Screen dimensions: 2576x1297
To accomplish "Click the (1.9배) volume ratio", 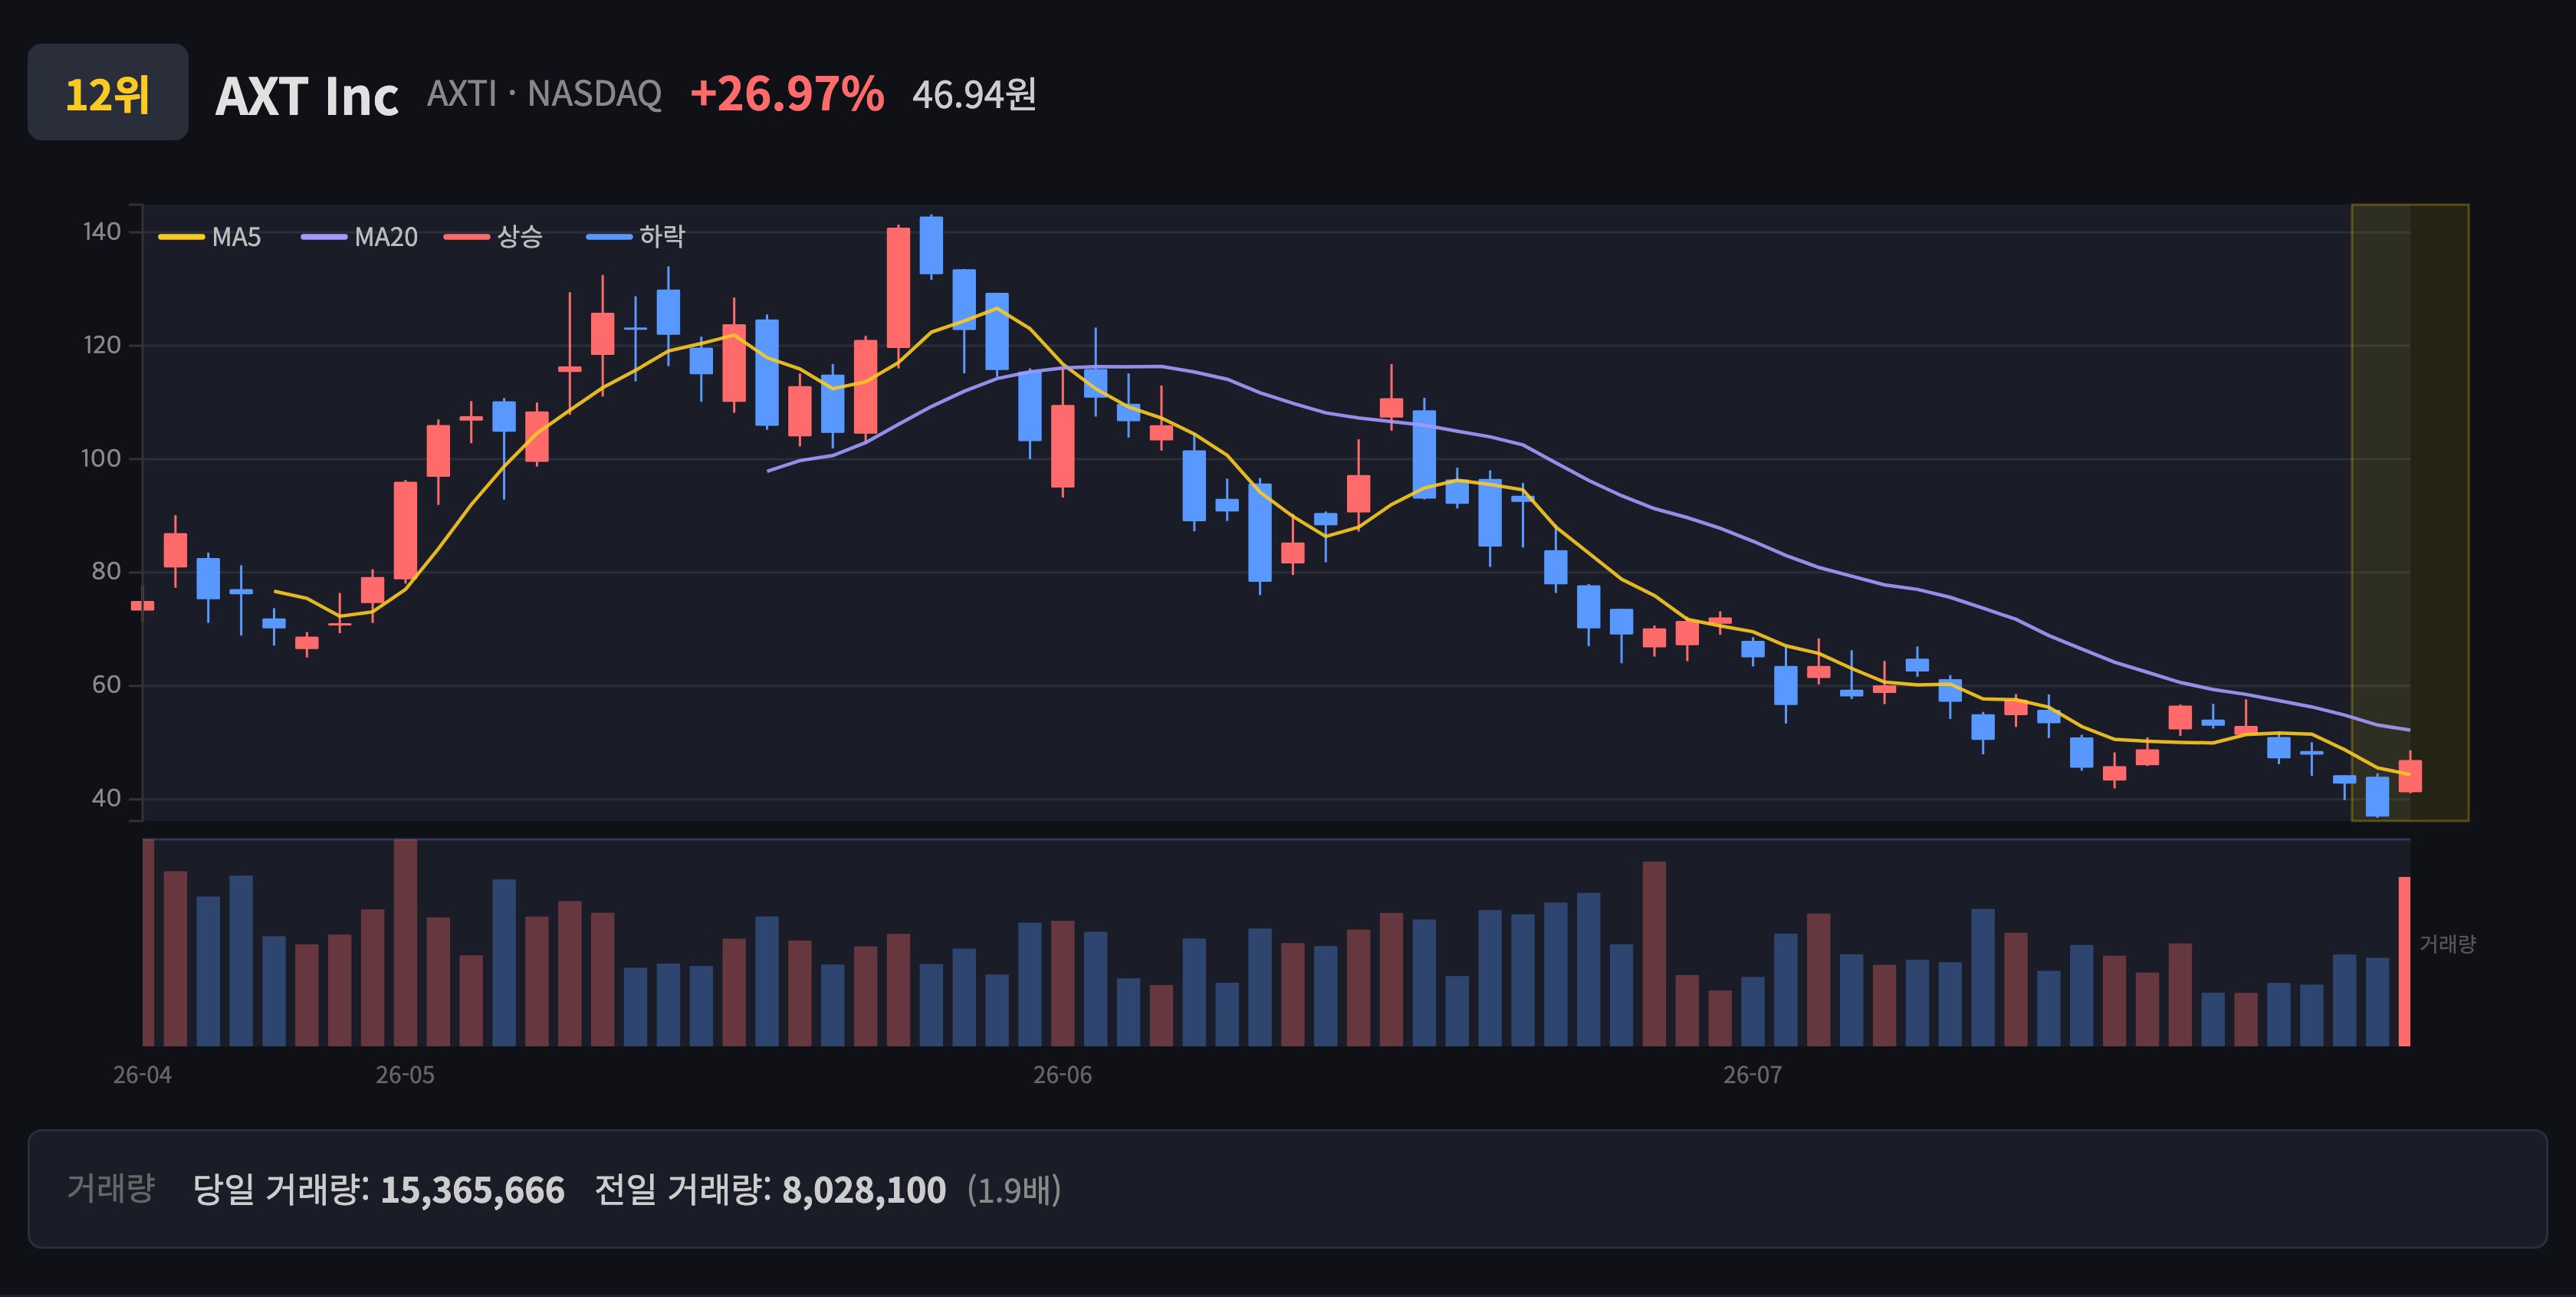I will tap(1014, 1190).
